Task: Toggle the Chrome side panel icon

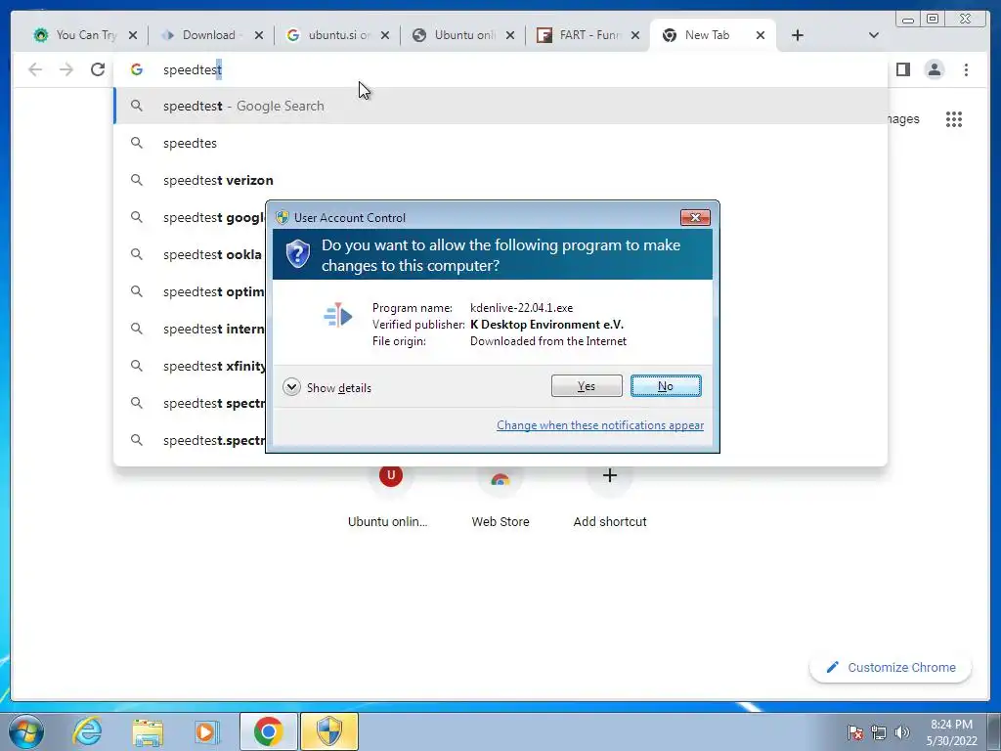Action: (x=902, y=69)
